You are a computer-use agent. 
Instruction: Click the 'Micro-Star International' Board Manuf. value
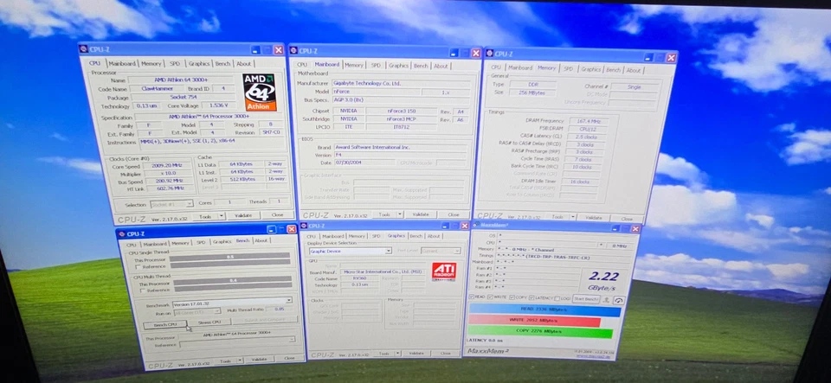[383, 271]
